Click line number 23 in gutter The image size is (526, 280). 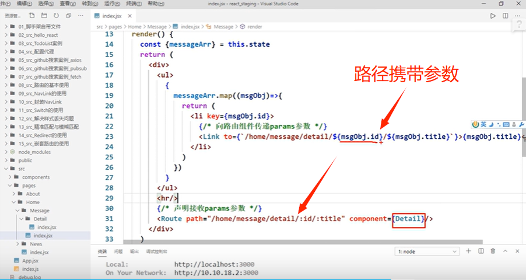coord(109,136)
